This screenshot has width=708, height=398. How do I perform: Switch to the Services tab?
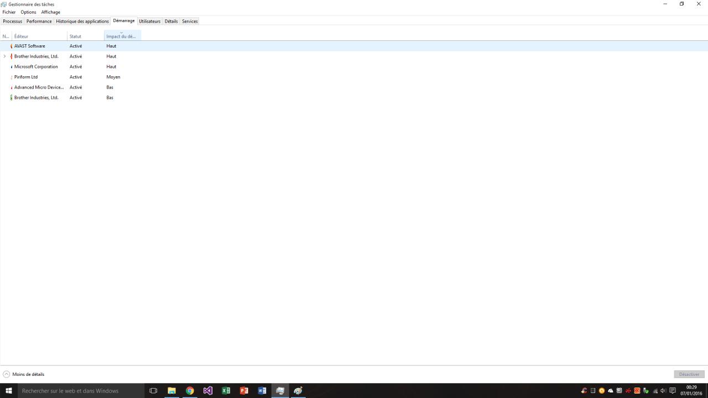(x=190, y=21)
